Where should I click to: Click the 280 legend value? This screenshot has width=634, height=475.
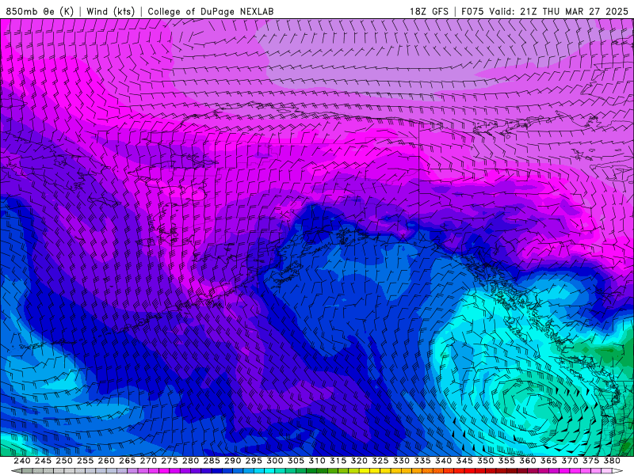click(x=190, y=461)
